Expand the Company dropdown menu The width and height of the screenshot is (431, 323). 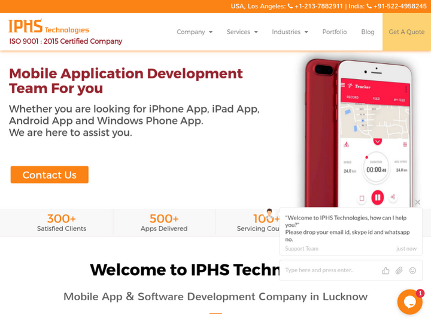click(x=195, y=32)
